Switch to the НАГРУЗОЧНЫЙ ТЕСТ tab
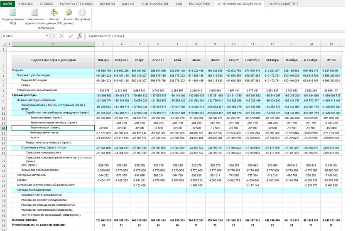Screen dimensions: 353x231 [x=284, y=4]
